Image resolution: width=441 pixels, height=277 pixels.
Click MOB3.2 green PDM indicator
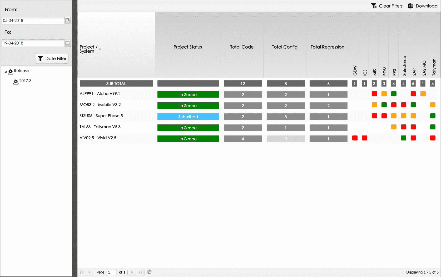[x=384, y=105]
